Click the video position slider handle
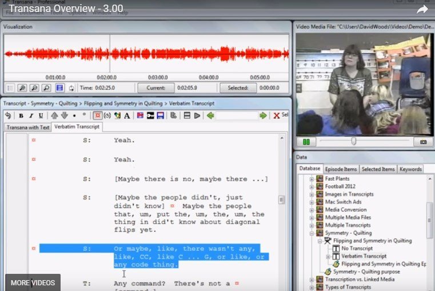Viewport: 435px width, 291px height. tap(354, 141)
